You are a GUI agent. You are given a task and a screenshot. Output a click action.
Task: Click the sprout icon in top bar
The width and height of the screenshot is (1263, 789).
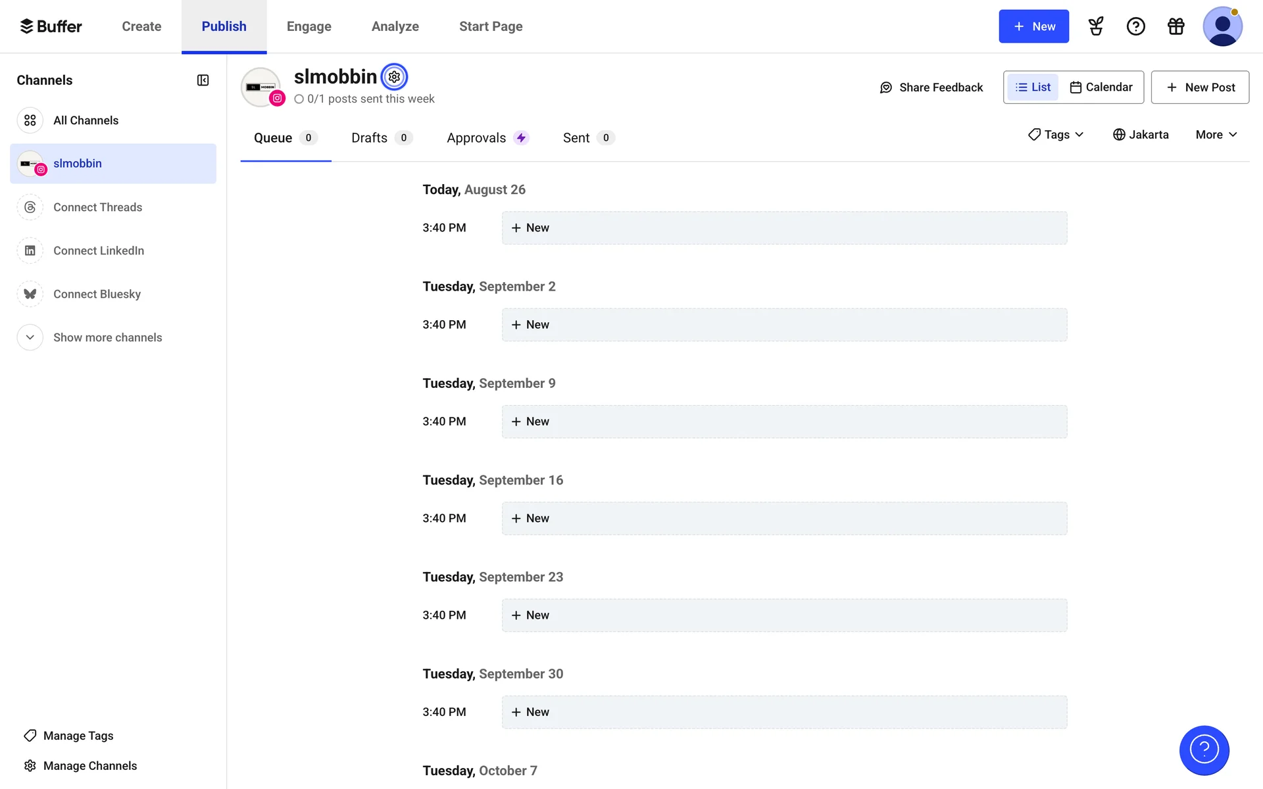[x=1096, y=26]
